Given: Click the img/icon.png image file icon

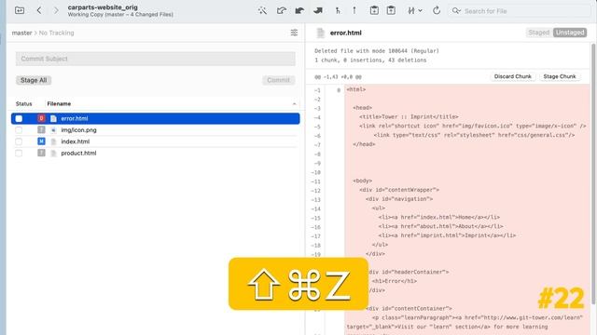Looking at the screenshot, I should point(53,130).
